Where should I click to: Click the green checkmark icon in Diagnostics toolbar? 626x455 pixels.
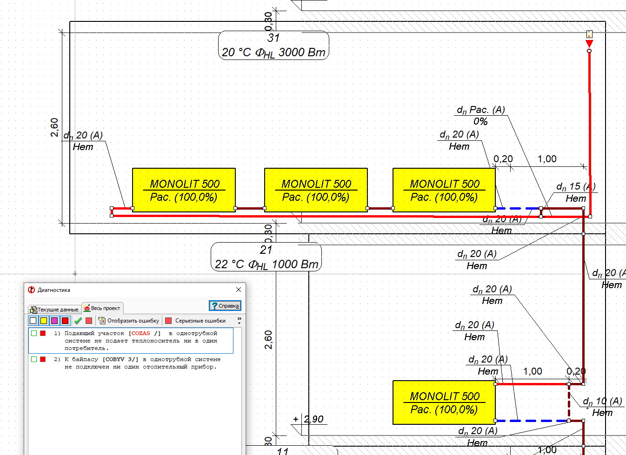pyautogui.click(x=78, y=321)
